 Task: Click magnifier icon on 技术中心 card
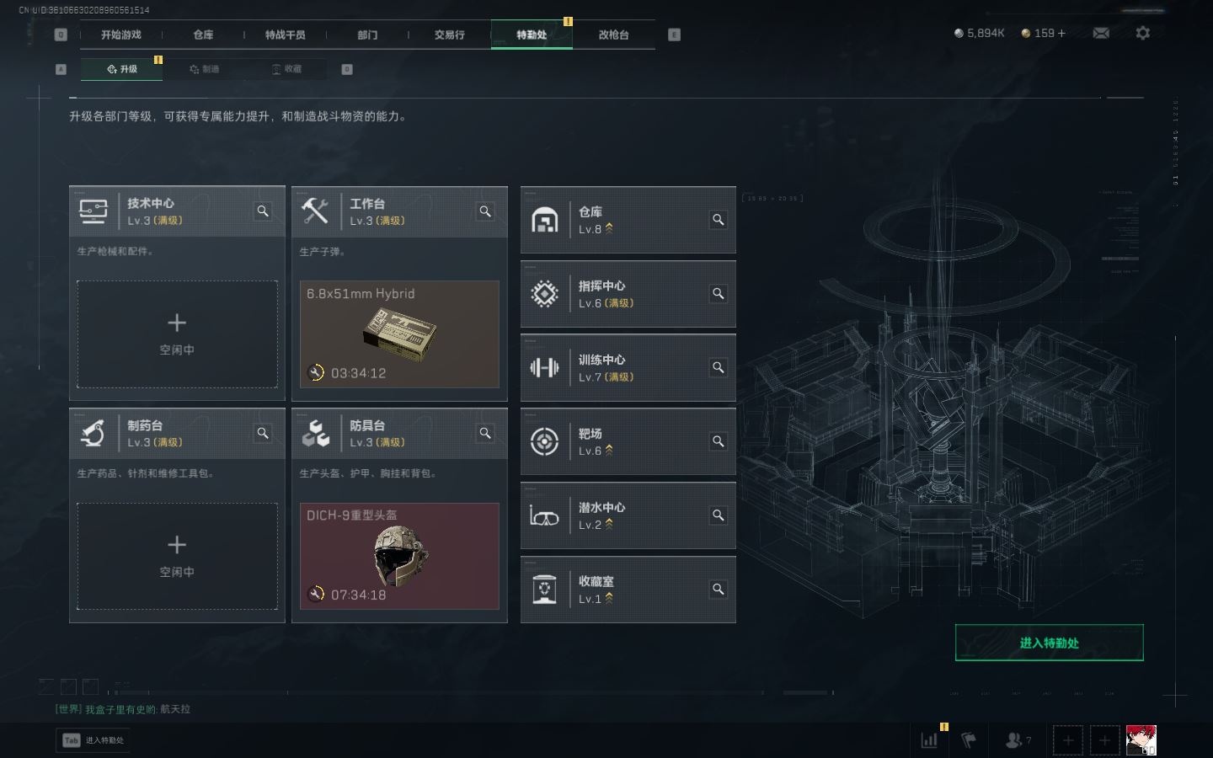point(263,211)
